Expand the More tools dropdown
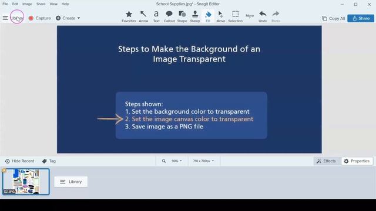The height and width of the screenshot is (211, 376). point(250,16)
